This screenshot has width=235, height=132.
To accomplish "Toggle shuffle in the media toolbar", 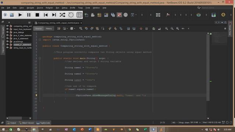I will point(62,15).
